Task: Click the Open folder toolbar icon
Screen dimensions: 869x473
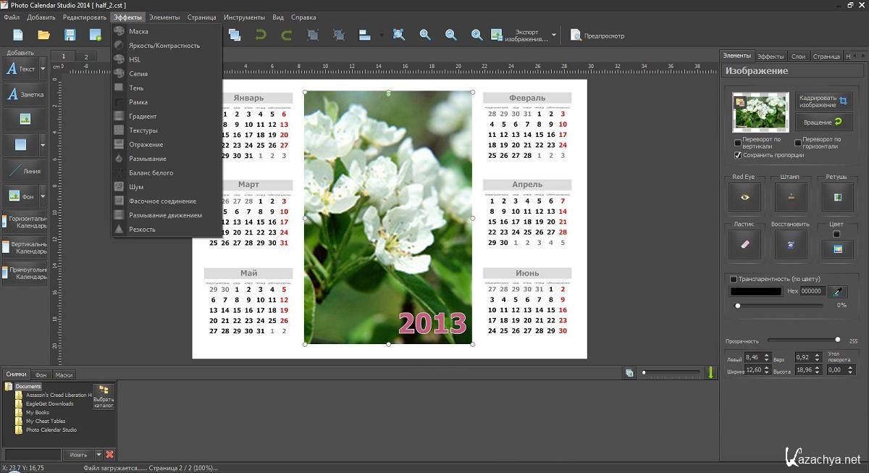Action: [x=43, y=35]
